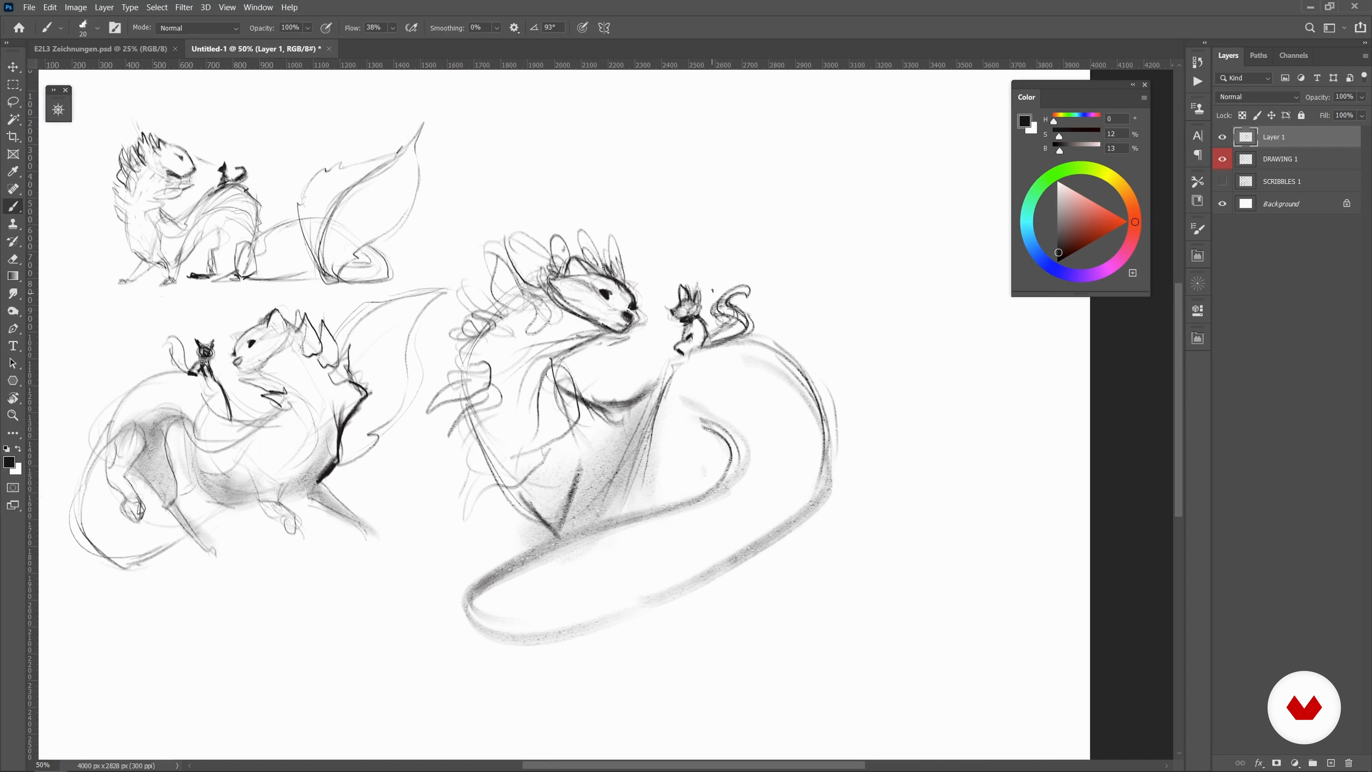Select the Spot Healing Brush tool
Screen dimensions: 1372x772
tap(13, 189)
